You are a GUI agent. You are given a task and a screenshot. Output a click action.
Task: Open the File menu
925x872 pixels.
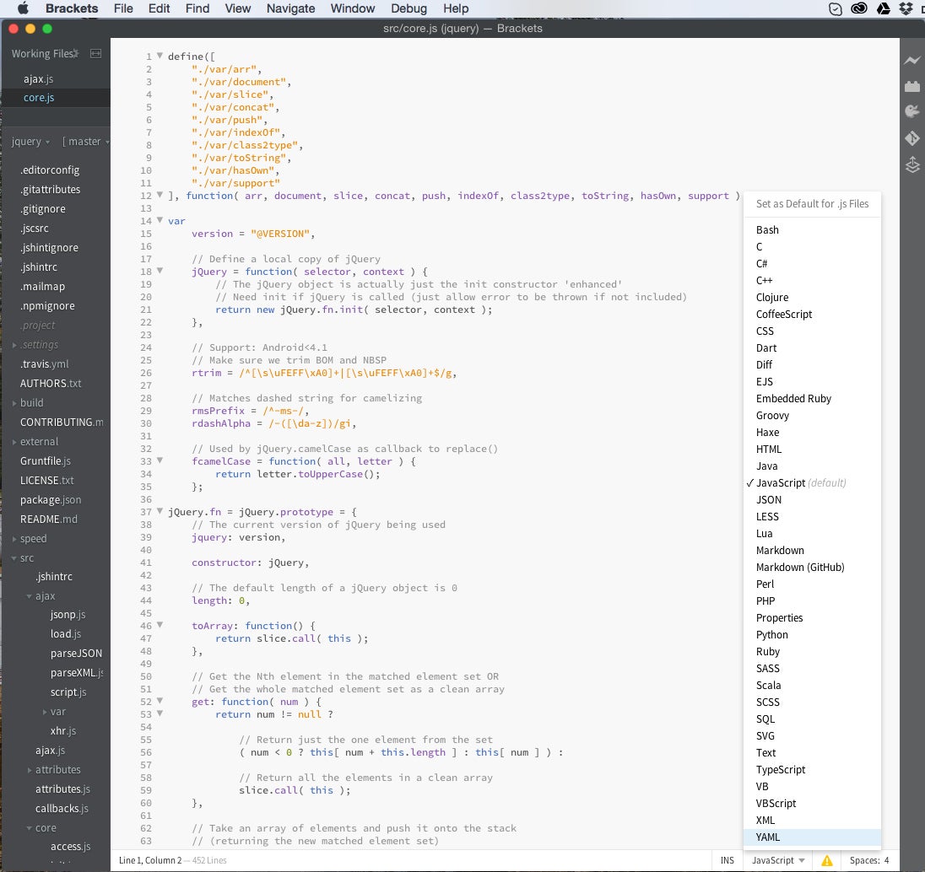coord(122,8)
